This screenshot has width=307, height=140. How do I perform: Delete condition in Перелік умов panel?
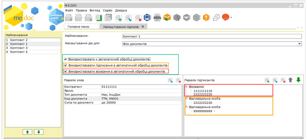pos(178,80)
